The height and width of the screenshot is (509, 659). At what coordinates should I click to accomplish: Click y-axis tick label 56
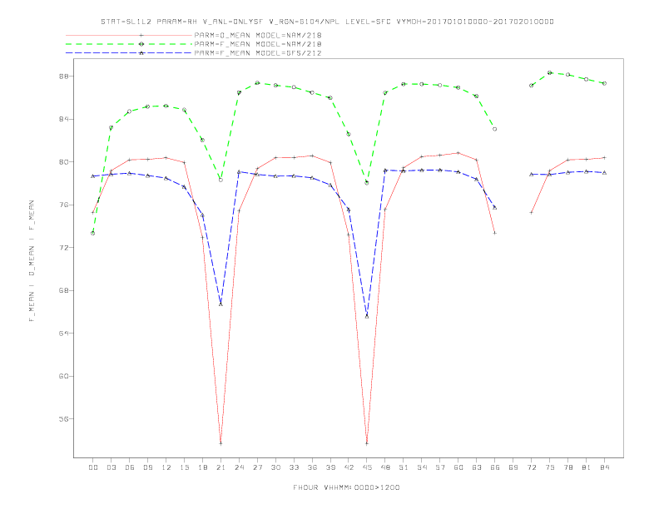click(63, 419)
